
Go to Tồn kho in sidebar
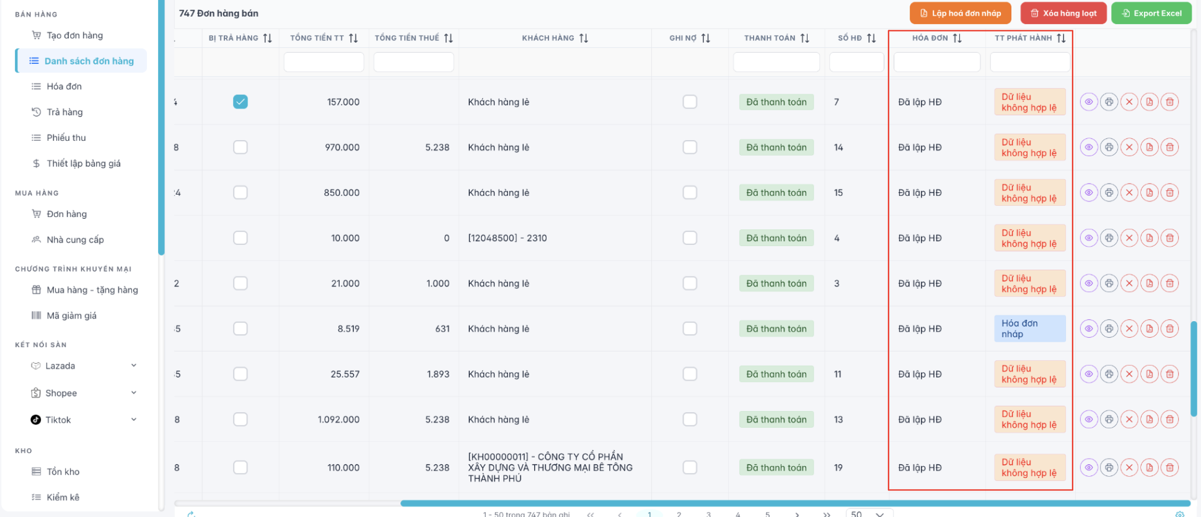(63, 472)
